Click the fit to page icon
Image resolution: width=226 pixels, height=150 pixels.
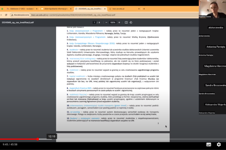click(126, 22)
